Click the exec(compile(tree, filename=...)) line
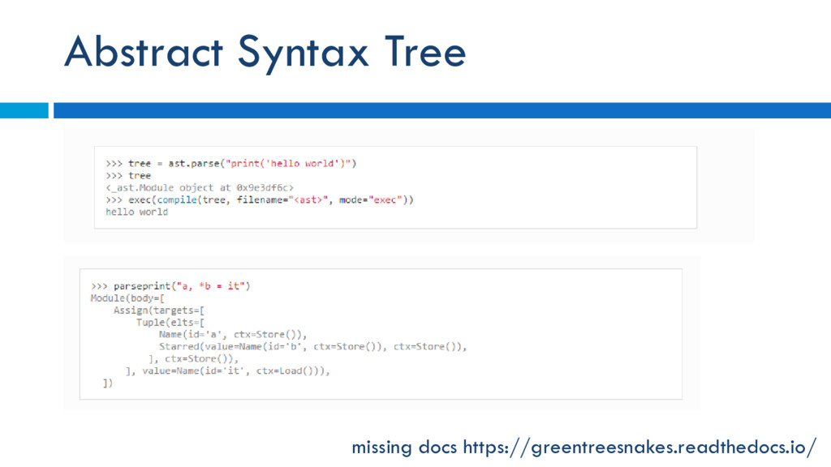Image resolution: width=831 pixels, height=467 pixels. 260,200
